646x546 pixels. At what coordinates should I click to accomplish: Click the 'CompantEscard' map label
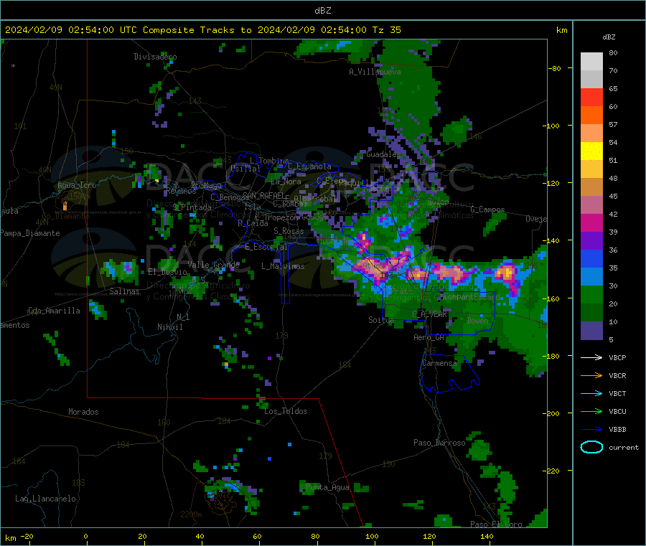click(x=472, y=297)
